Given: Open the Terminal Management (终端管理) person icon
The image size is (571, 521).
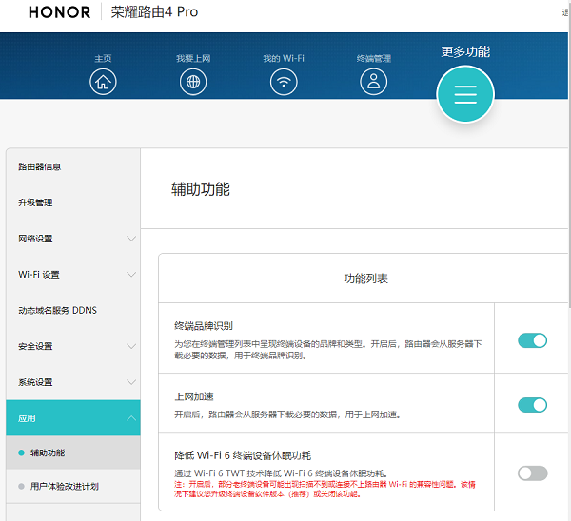Looking at the screenshot, I should (373, 82).
